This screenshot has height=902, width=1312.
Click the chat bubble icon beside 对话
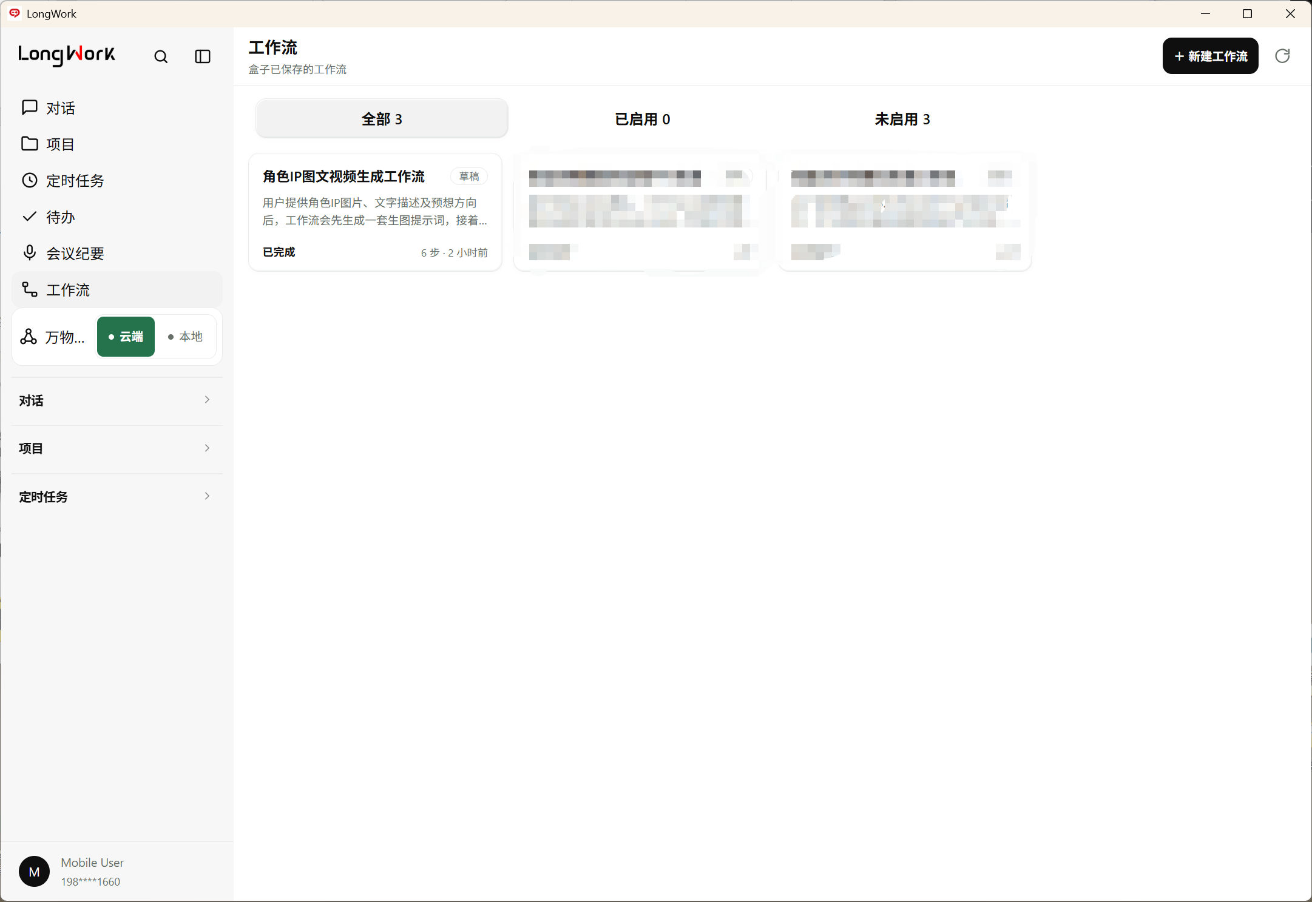coord(30,107)
